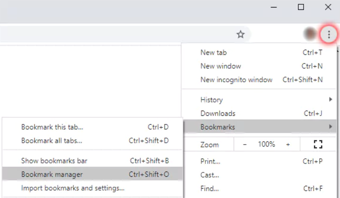Viewport: 340px width, 198px height.
Task: Open the Chrome three-dot menu button
Action: (x=329, y=34)
